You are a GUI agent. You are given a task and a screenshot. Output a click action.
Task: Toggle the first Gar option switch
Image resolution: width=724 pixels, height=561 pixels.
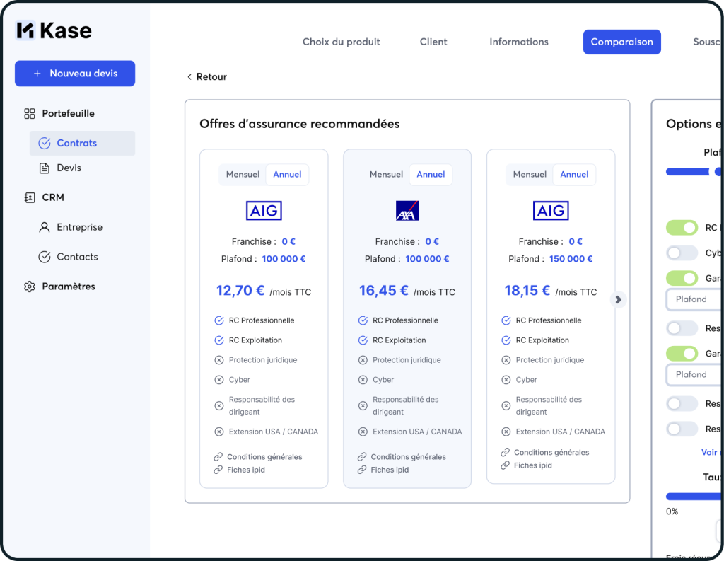(682, 278)
